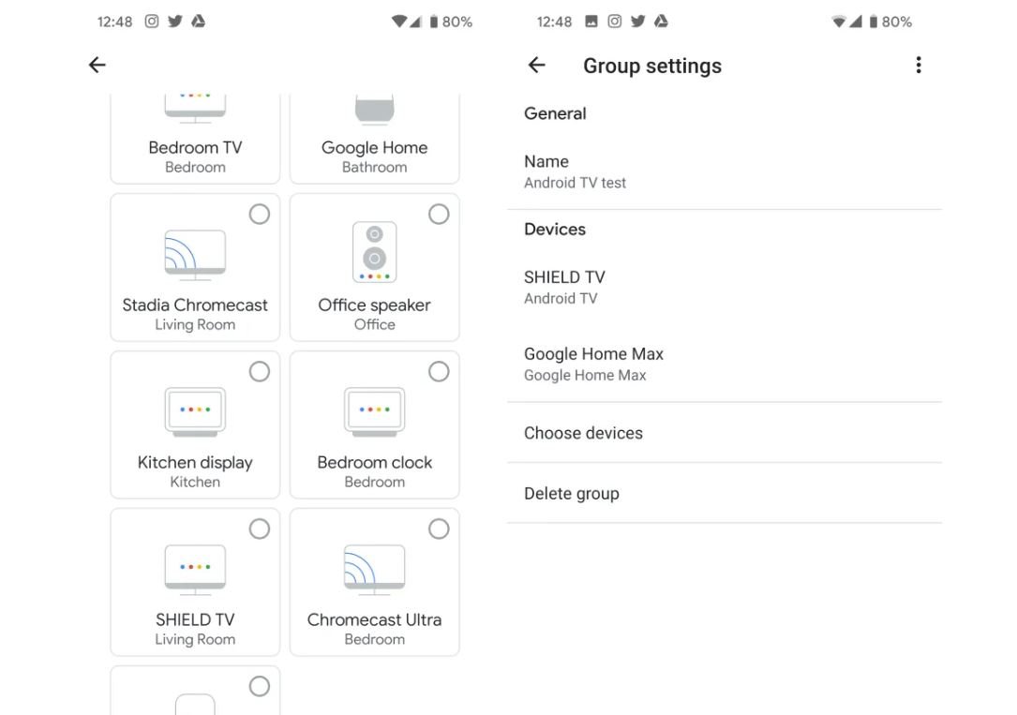Tap the Chromecast Ultra cast icon

point(374,570)
